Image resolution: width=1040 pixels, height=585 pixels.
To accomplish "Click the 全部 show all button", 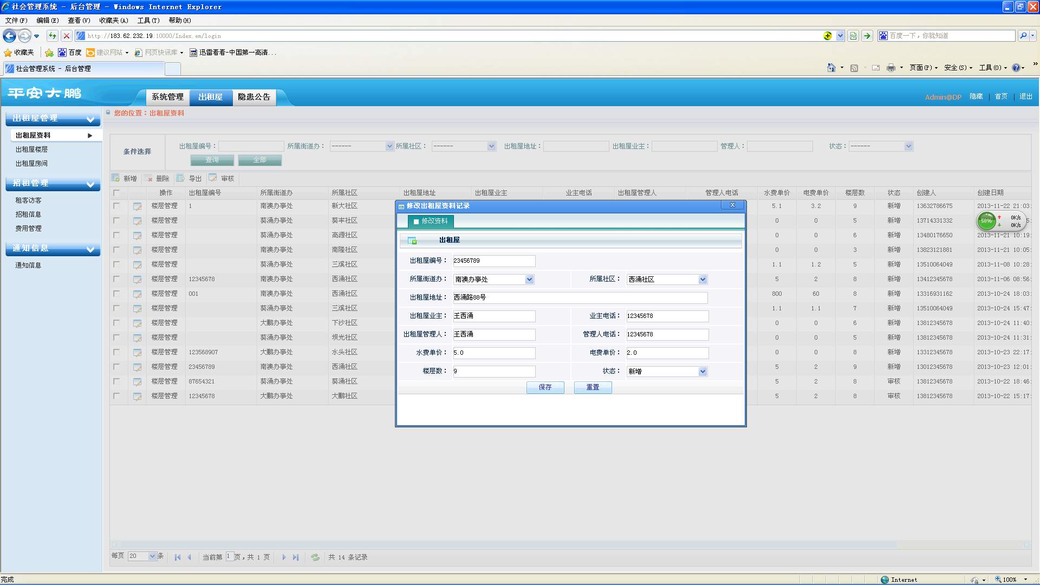I will [260, 160].
